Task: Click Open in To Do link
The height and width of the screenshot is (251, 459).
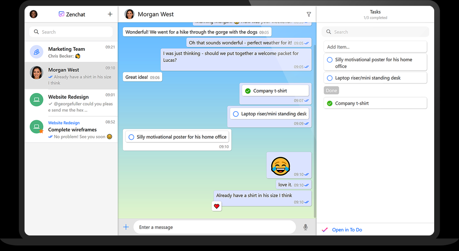Action: pos(347,229)
